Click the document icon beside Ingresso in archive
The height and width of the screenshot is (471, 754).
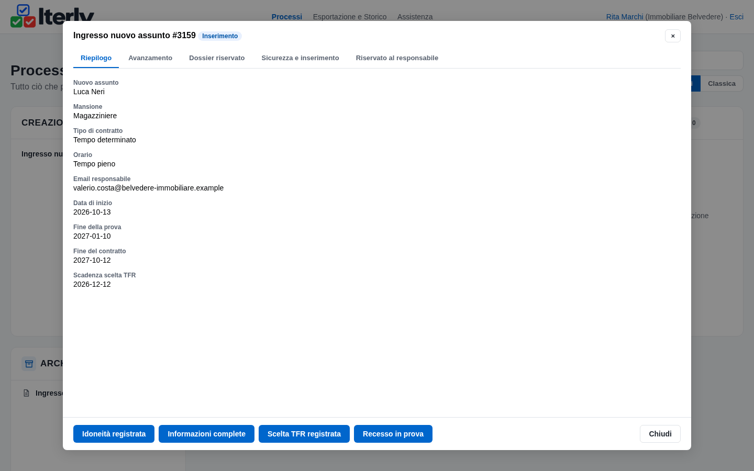26,393
